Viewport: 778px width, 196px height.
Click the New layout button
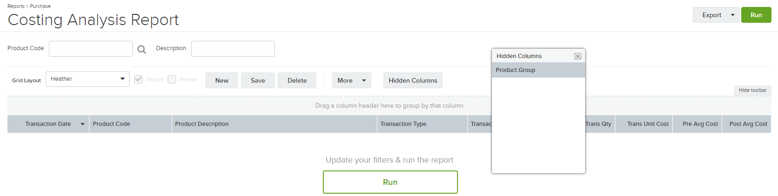click(222, 80)
